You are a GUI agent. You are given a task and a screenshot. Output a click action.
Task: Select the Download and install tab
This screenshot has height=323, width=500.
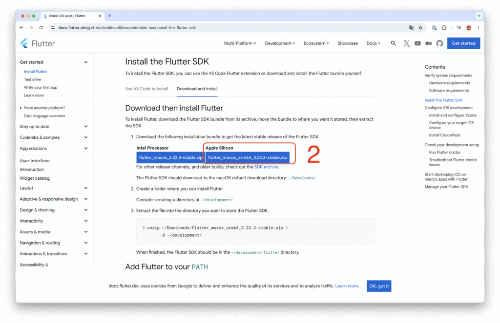coord(197,89)
